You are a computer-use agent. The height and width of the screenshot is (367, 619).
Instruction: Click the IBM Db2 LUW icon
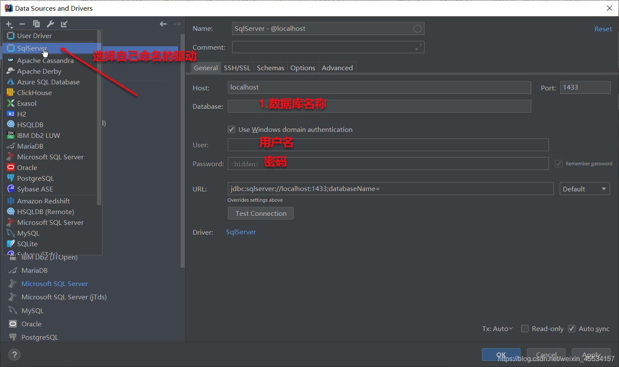(x=11, y=135)
